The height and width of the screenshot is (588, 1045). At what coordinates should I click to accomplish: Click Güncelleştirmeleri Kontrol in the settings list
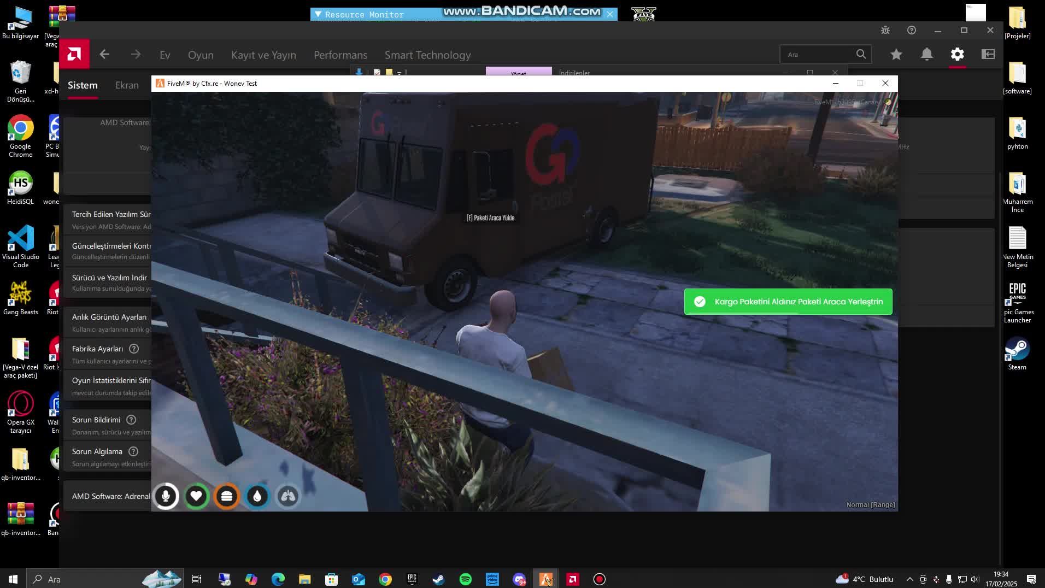(x=111, y=246)
